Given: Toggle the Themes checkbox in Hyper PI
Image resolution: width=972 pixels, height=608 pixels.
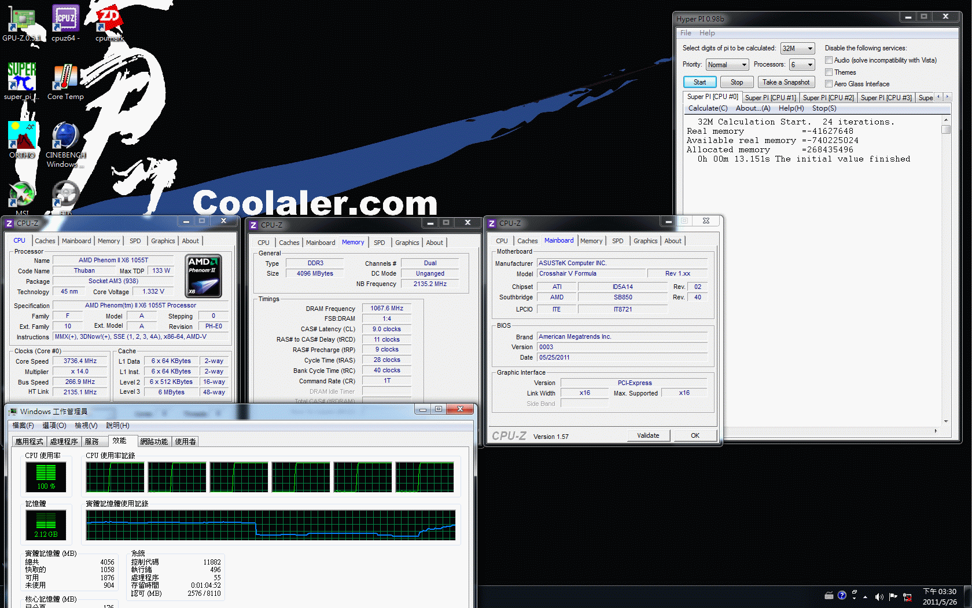Looking at the screenshot, I should tap(829, 72).
